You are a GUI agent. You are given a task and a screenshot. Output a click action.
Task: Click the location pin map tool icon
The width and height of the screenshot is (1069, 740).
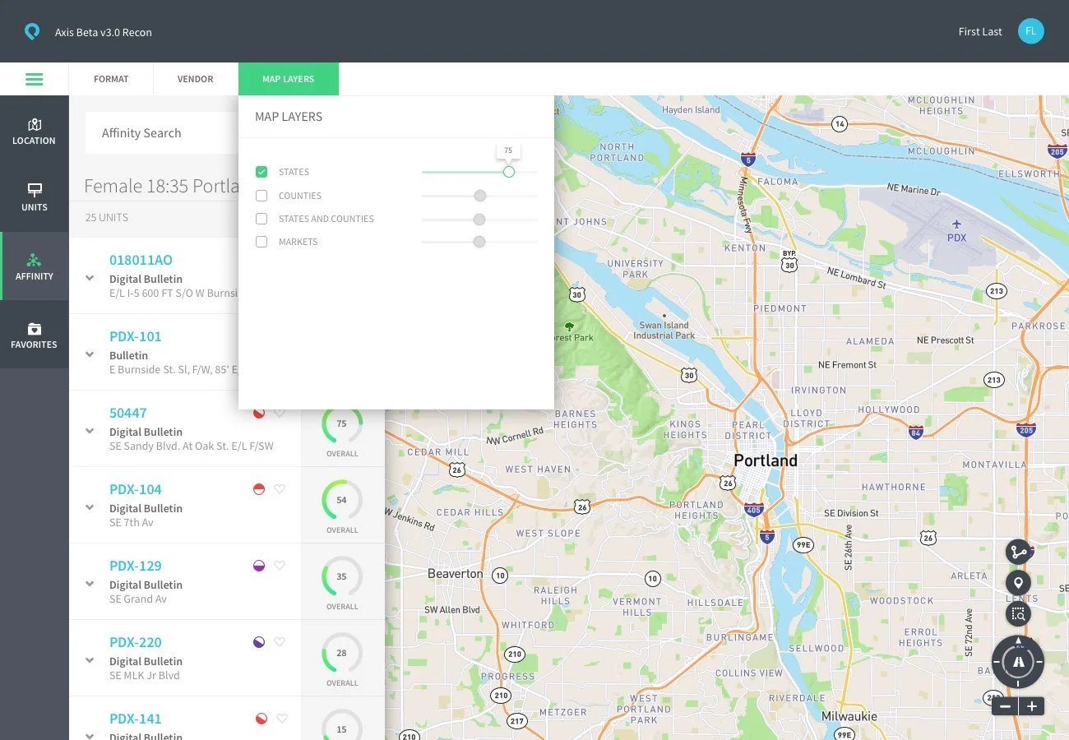tap(1018, 582)
